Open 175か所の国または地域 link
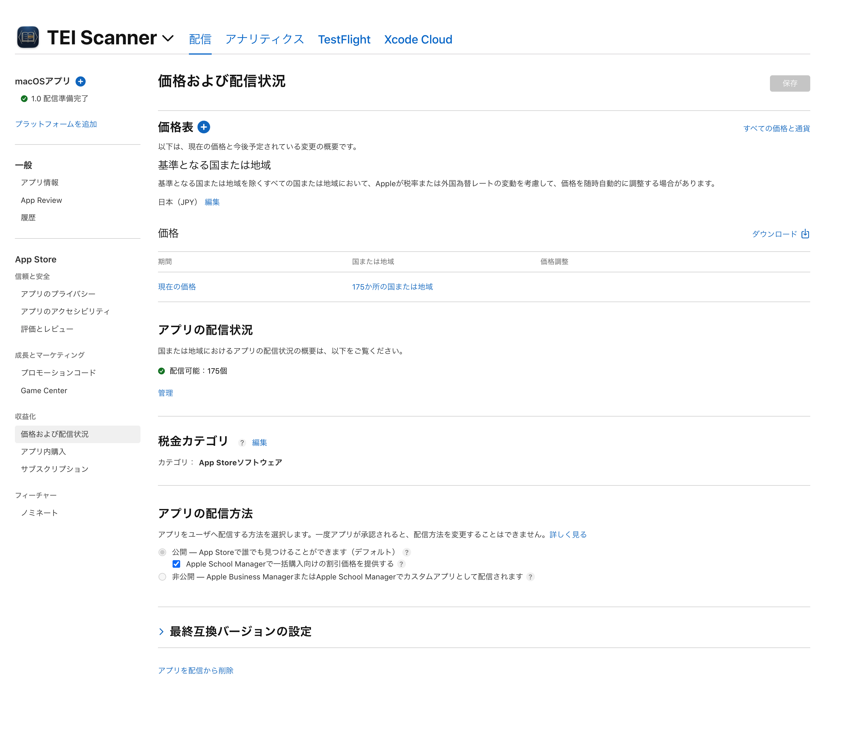Screen dimensions: 845x749 pyautogui.click(x=392, y=287)
